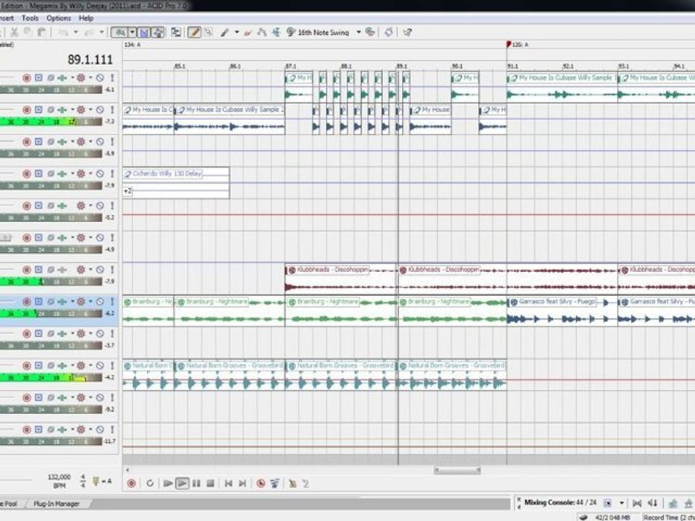695x521 pixels.
Task: Stop playback in transport bar
Action: [x=211, y=483]
